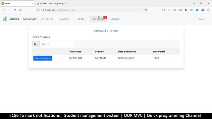Switch to the localhost phpMyAdmin tab
This screenshot has width=212, height=119.
point(52,4)
